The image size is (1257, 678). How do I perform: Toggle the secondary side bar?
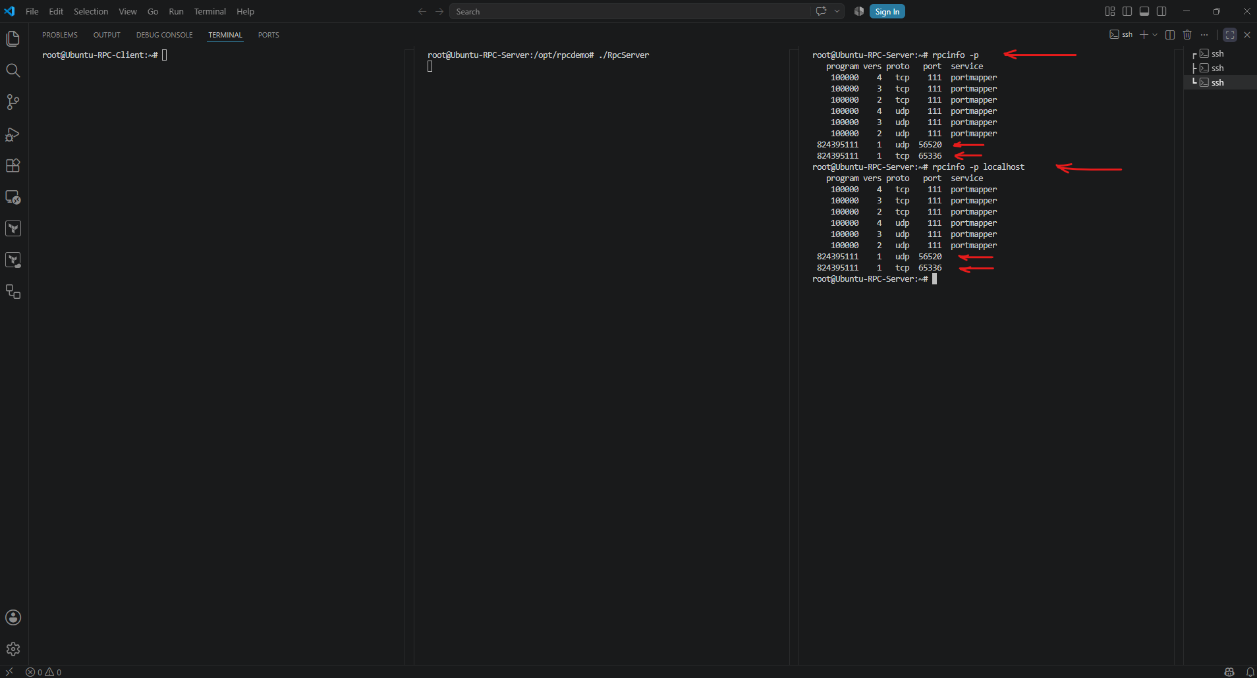(1161, 11)
